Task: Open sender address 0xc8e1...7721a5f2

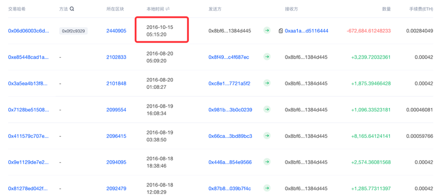Action: click(x=229, y=83)
